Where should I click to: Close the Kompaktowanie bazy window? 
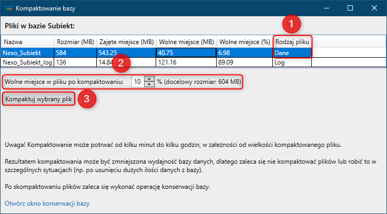click(374, 8)
